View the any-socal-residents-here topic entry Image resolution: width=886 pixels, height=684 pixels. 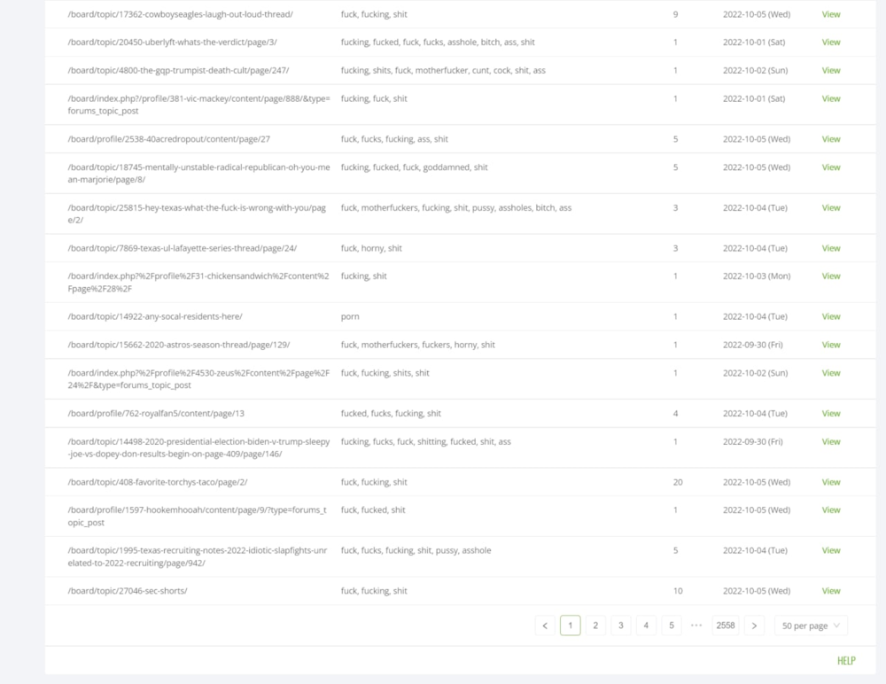[830, 317]
